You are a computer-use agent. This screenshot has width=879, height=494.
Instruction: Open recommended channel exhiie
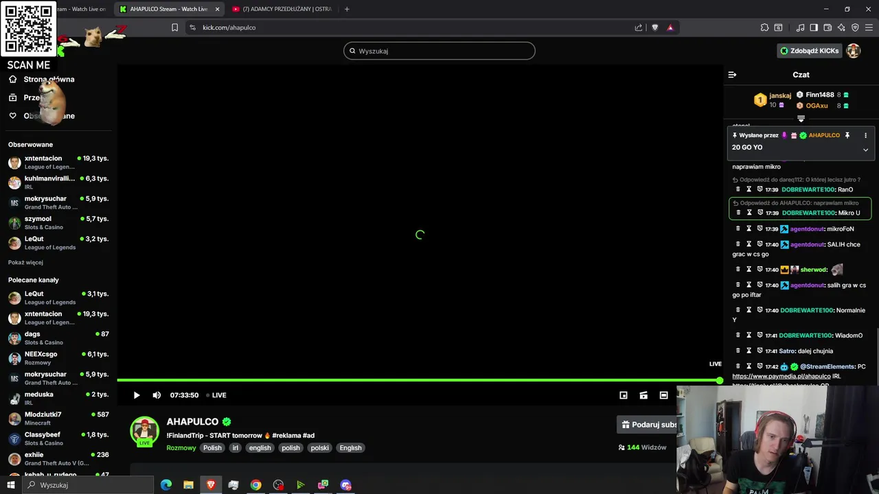(58, 459)
